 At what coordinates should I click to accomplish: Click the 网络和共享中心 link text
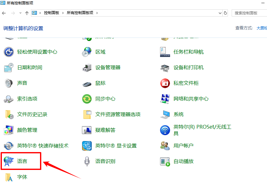[x=191, y=99]
